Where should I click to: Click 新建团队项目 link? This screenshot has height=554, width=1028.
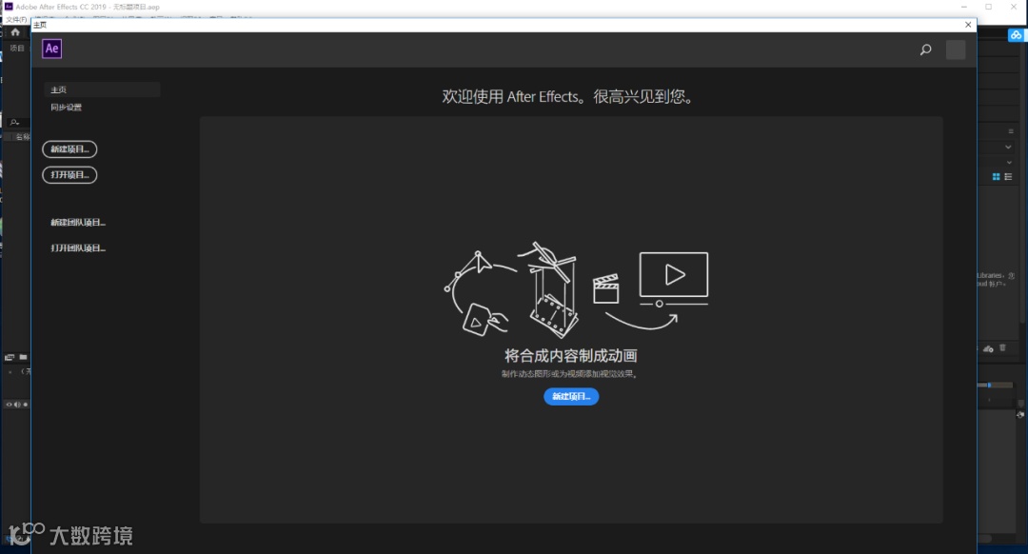coord(78,222)
